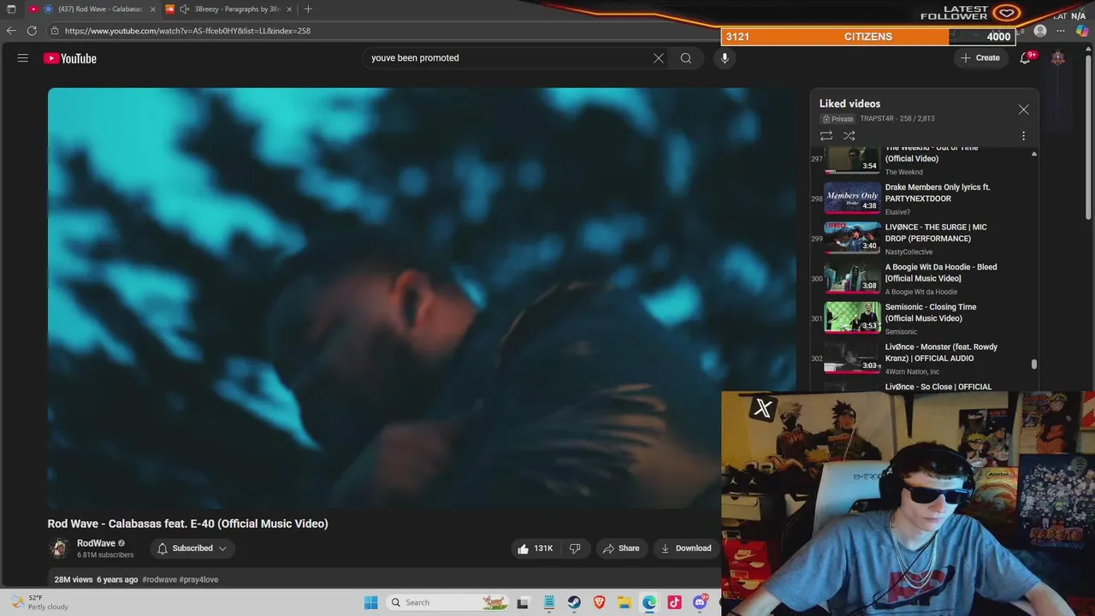Open the #pray4love hashtag link
The width and height of the screenshot is (1095, 616).
(198, 579)
